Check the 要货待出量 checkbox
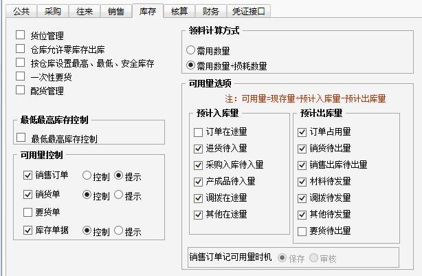Viewport: 422px width, 276px height. tap(302, 231)
